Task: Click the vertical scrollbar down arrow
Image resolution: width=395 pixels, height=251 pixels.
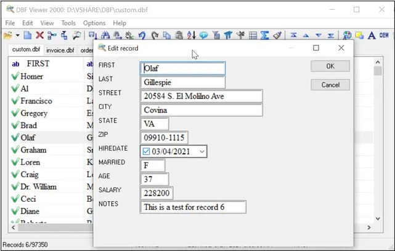Action: pyautogui.click(x=378, y=218)
